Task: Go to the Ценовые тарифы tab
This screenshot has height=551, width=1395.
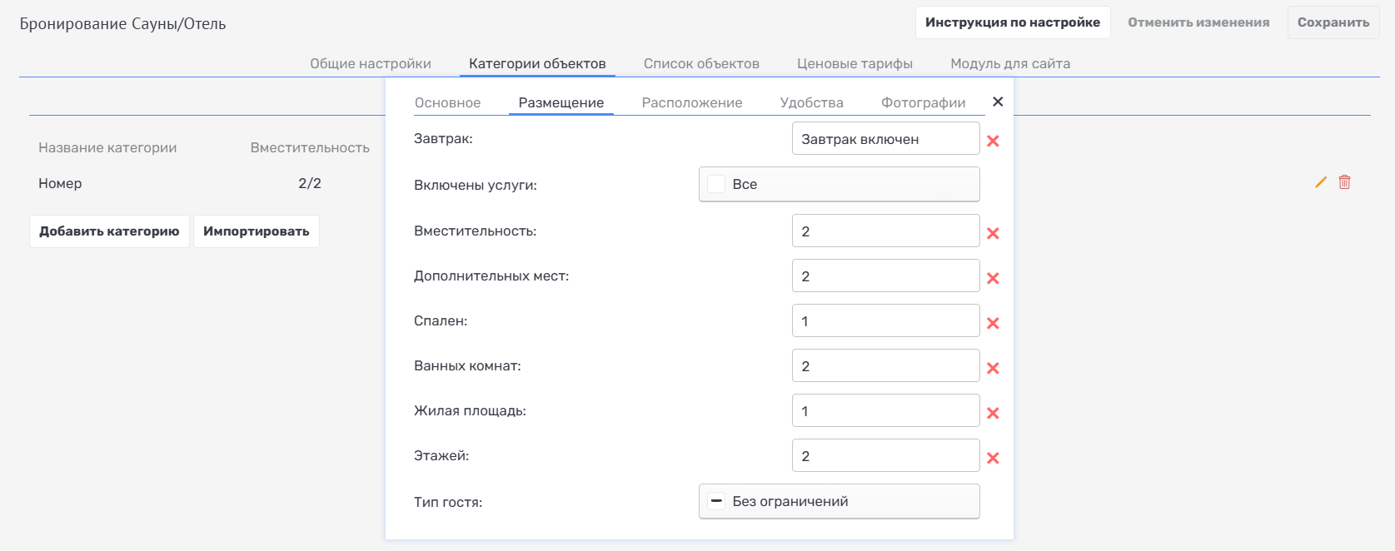Action: (x=854, y=64)
